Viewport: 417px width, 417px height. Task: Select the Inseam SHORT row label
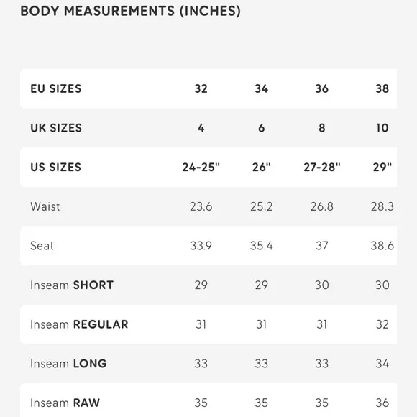pos(72,285)
